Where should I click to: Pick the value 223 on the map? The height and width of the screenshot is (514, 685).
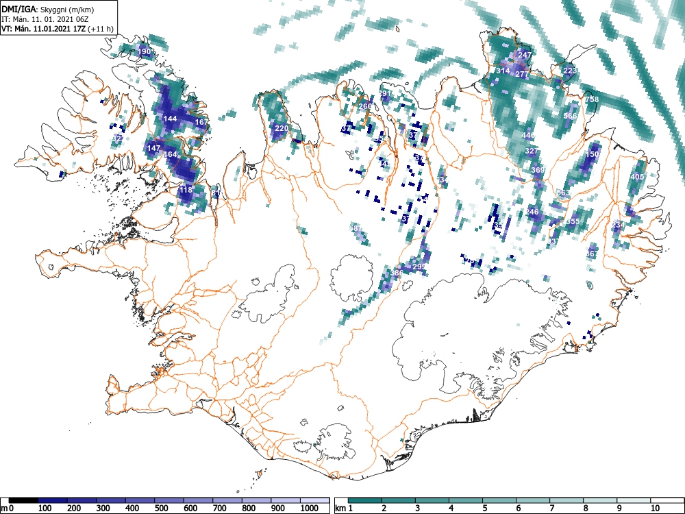click(x=570, y=71)
